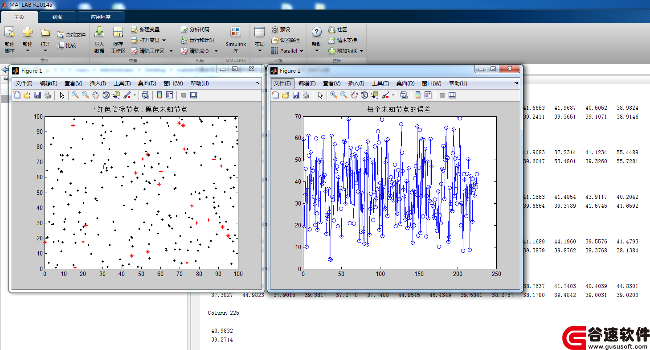Expand Clear Workspace (清除工作区) dropdown
The width and height of the screenshot is (650, 350).
pos(170,51)
